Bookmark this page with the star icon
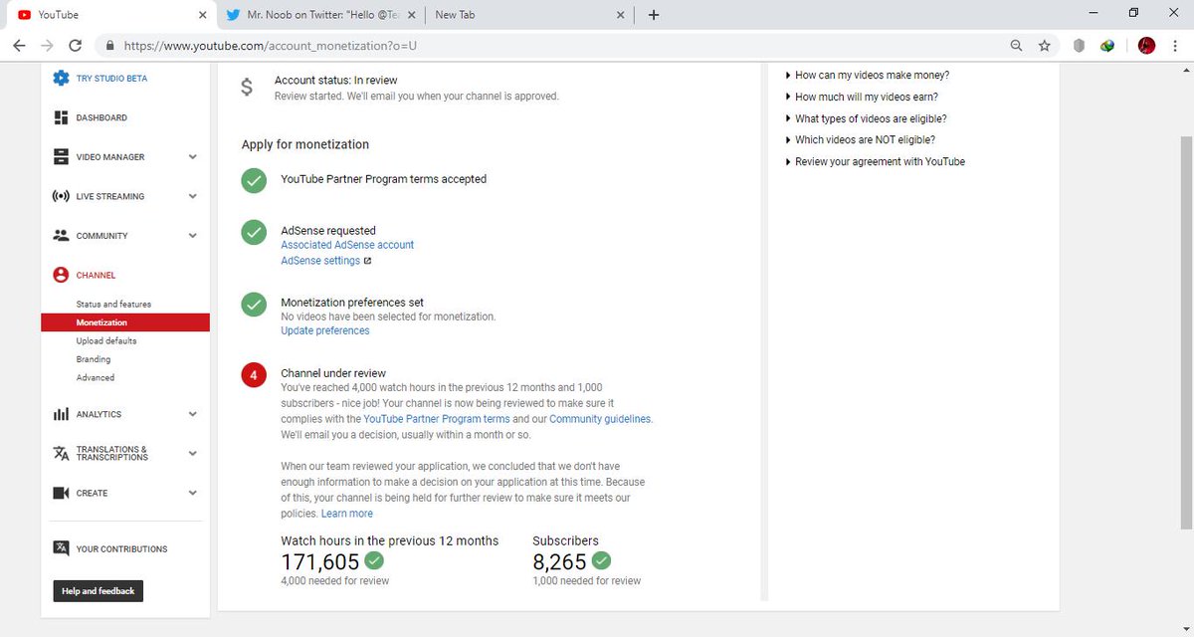The height and width of the screenshot is (637, 1194). (x=1044, y=45)
